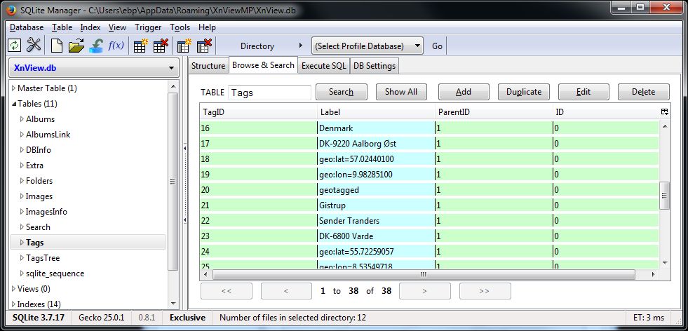This screenshot has height=331, width=688.
Task: Expand the Master Table node
Action: tap(13, 88)
